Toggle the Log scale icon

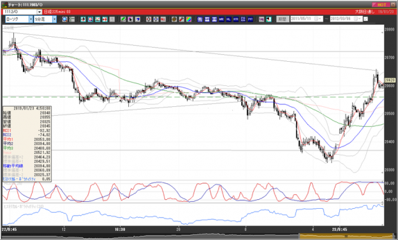[262, 19]
